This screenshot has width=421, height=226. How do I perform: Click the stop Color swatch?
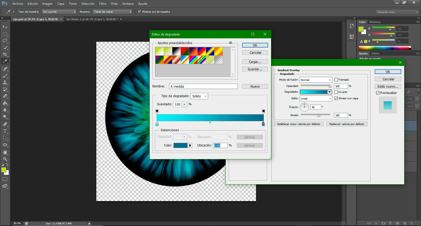coord(181,145)
